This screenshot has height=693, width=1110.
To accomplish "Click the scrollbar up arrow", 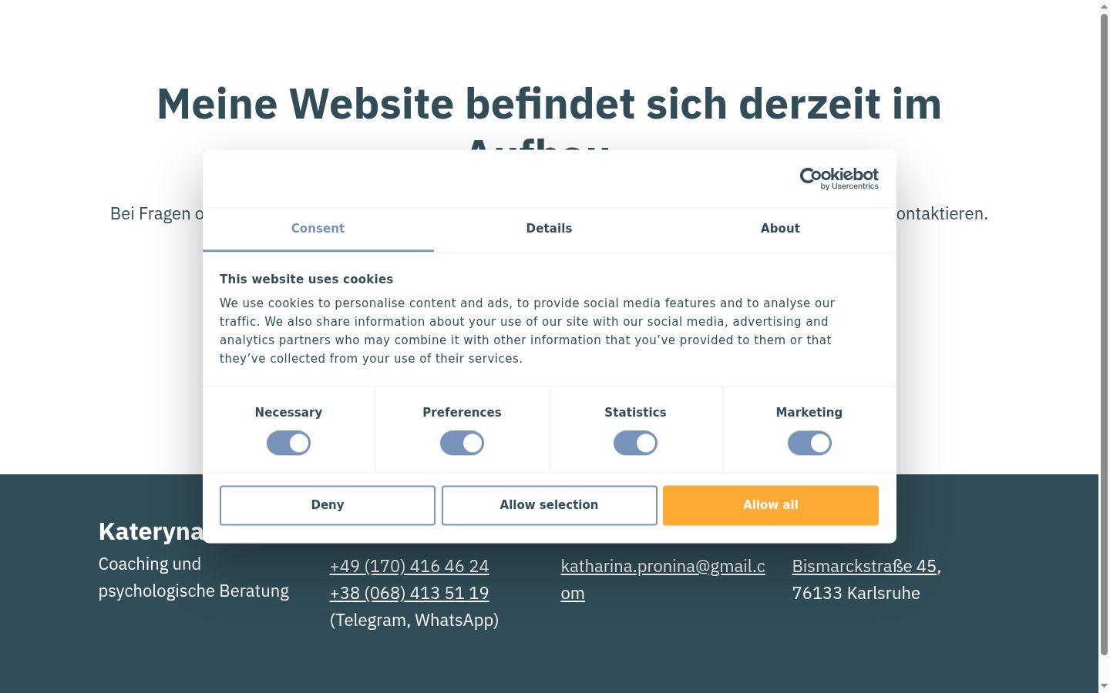I will point(1104,6).
